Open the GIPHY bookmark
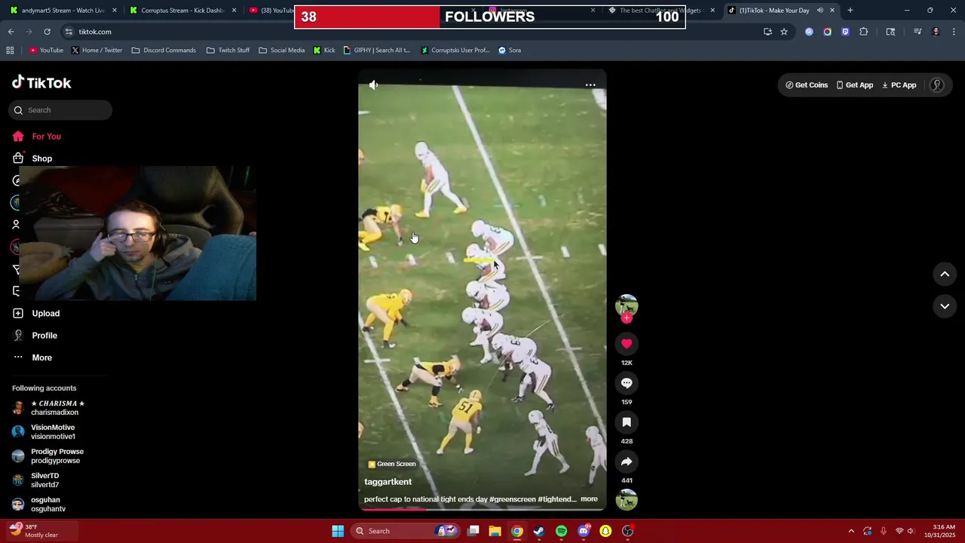The height and width of the screenshot is (543, 965). [x=376, y=51]
